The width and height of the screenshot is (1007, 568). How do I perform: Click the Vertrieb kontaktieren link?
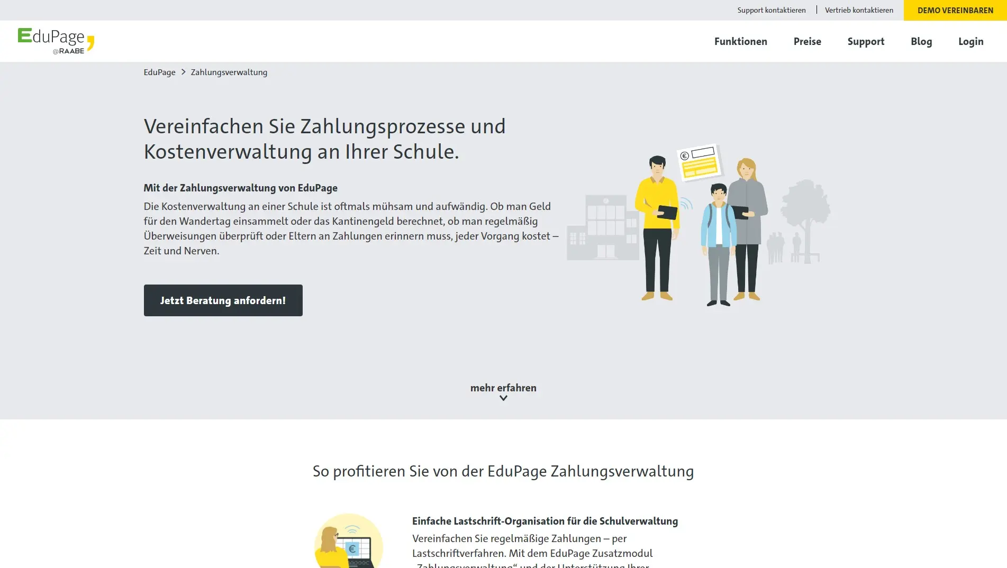[858, 10]
